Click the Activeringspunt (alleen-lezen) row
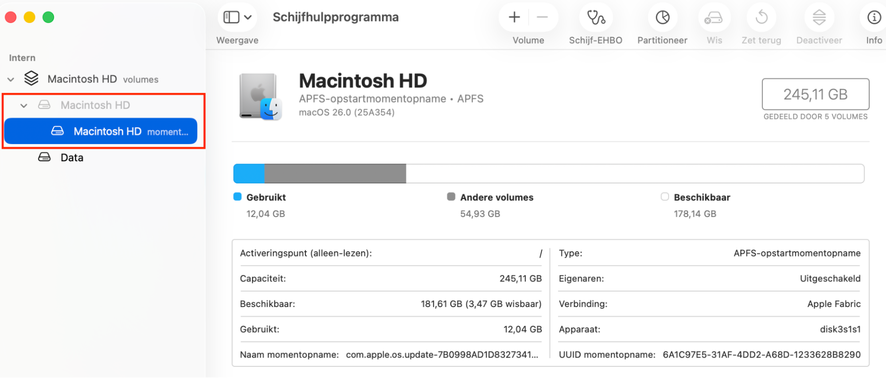886x378 pixels. (x=391, y=253)
